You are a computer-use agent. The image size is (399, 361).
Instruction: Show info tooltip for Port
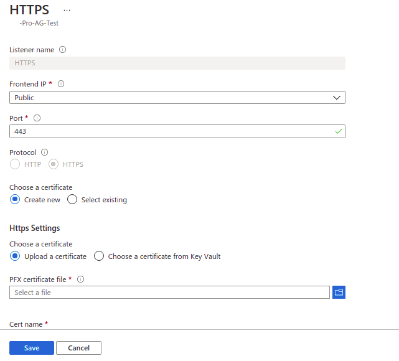pos(37,118)
